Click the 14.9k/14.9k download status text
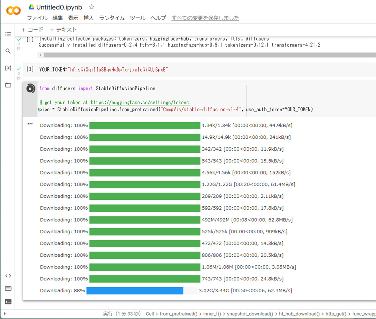This screenshot has width=376, height=319. (246, 137)
